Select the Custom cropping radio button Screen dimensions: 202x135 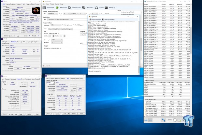click(81, 35)
